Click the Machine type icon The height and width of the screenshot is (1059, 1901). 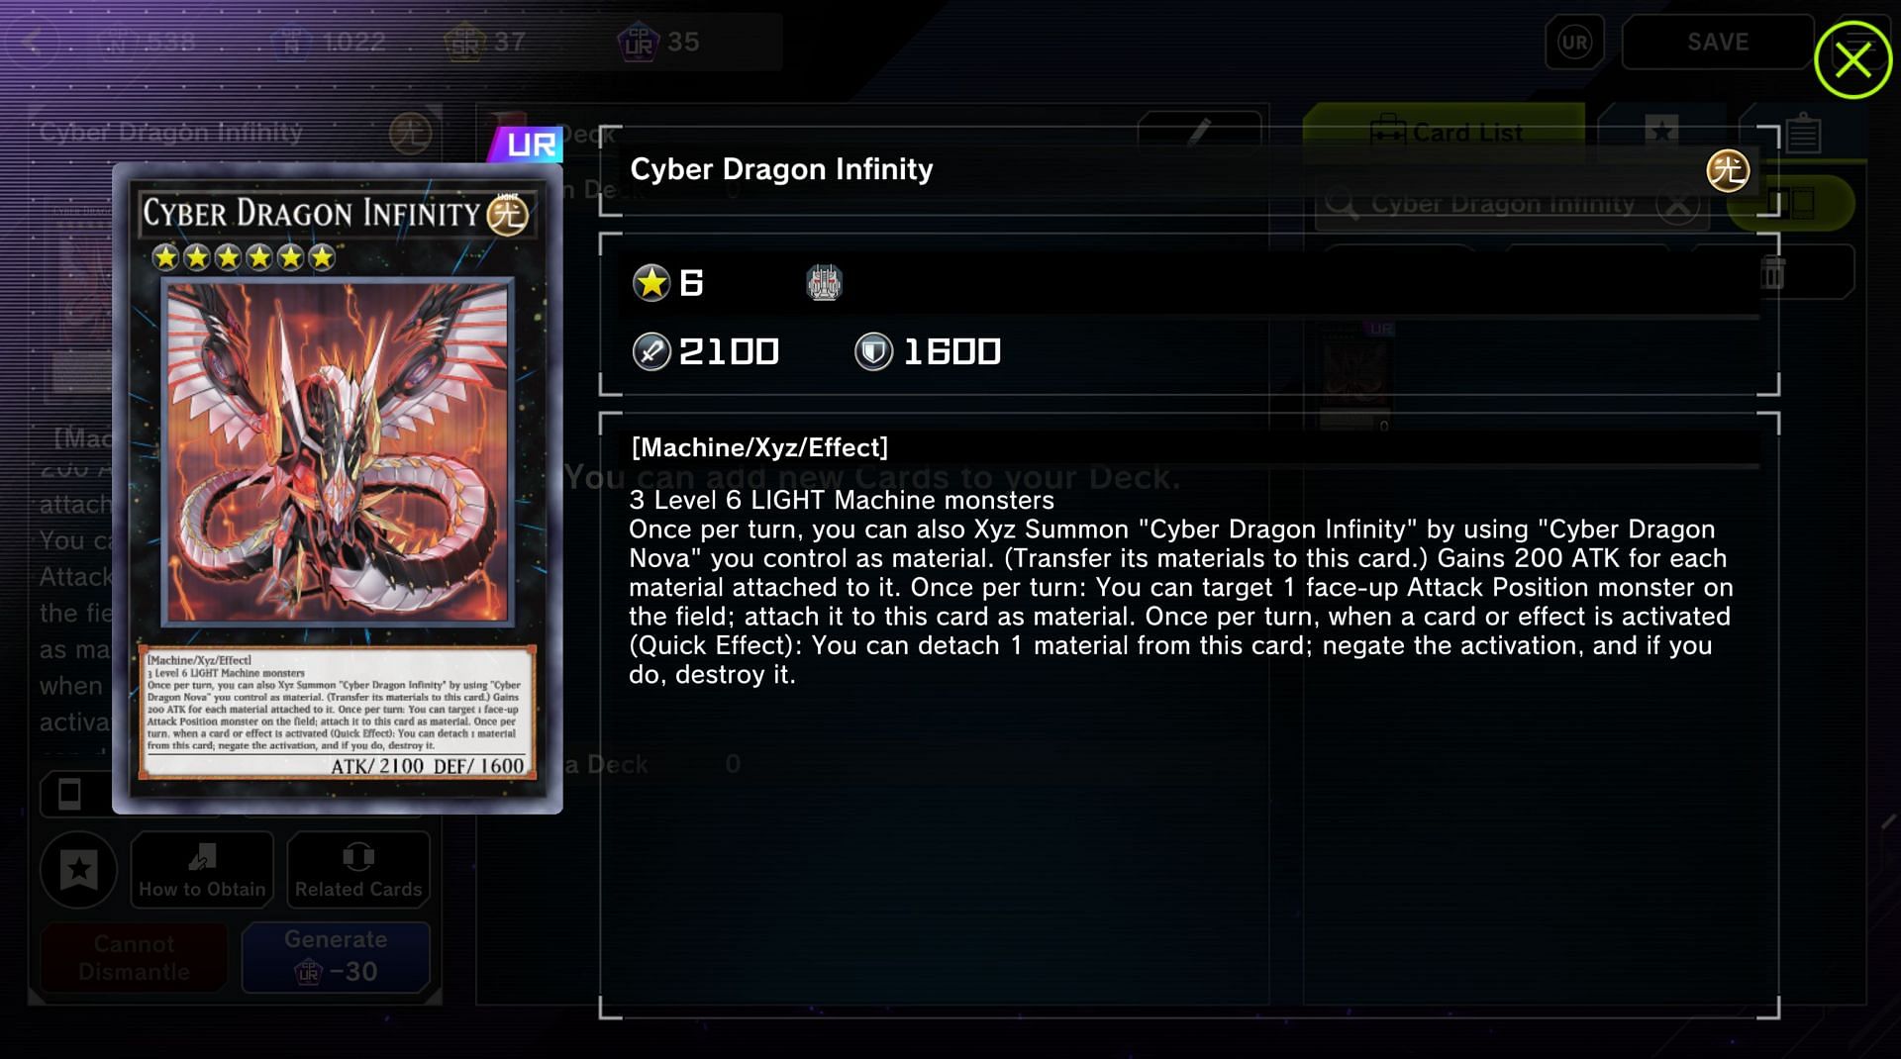tap(824, 283)
